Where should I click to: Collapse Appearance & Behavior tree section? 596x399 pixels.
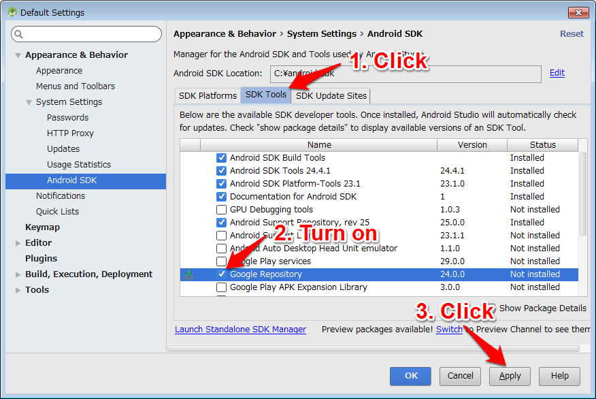(x=18, y=56)
